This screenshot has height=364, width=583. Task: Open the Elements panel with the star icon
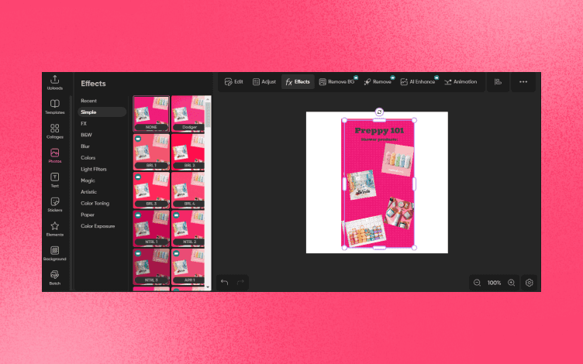tap(54, 228)
